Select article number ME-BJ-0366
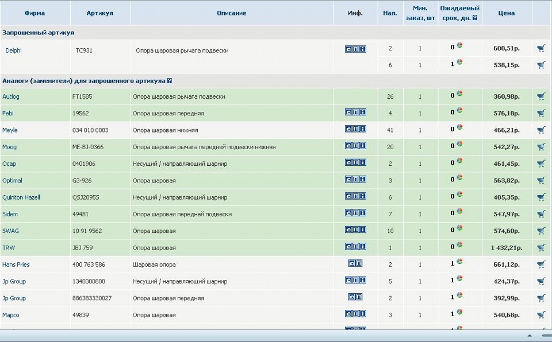This screenshot has width=552, height=342. (88, 147)
